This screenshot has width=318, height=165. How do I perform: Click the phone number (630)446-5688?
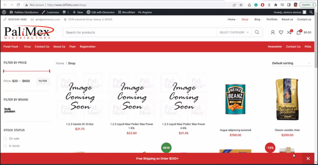(x=17, y=19)
